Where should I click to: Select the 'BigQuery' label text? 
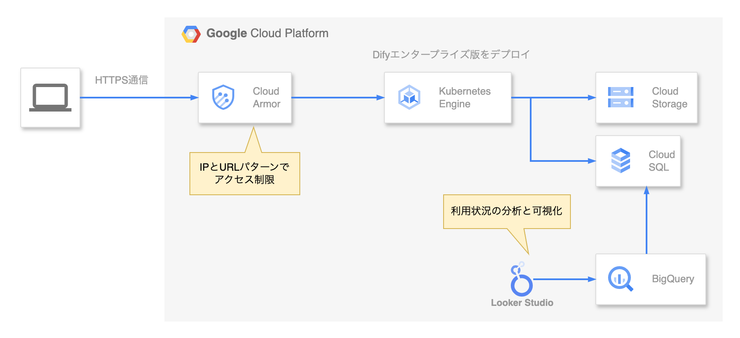[x=673, y=279]
